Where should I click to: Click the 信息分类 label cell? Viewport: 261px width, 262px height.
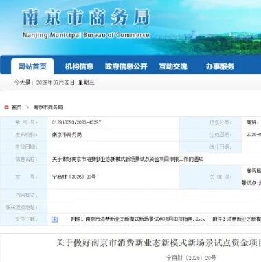click(211, 122)
